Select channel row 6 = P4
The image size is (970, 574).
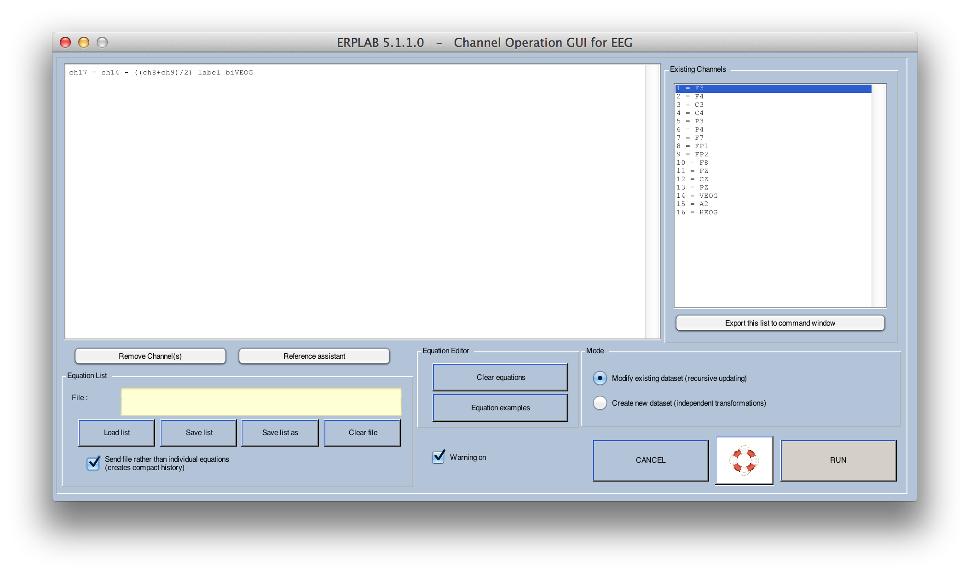[x=773, y=130]
